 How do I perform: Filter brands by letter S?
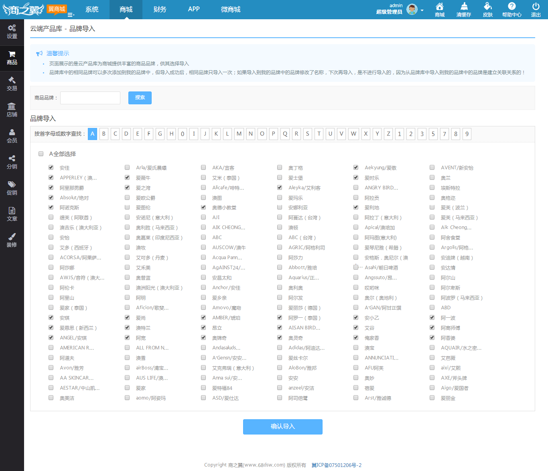[308, 134]
